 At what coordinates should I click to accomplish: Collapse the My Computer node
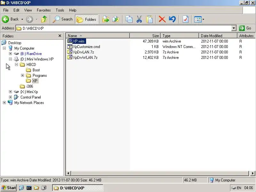(4, 48)
